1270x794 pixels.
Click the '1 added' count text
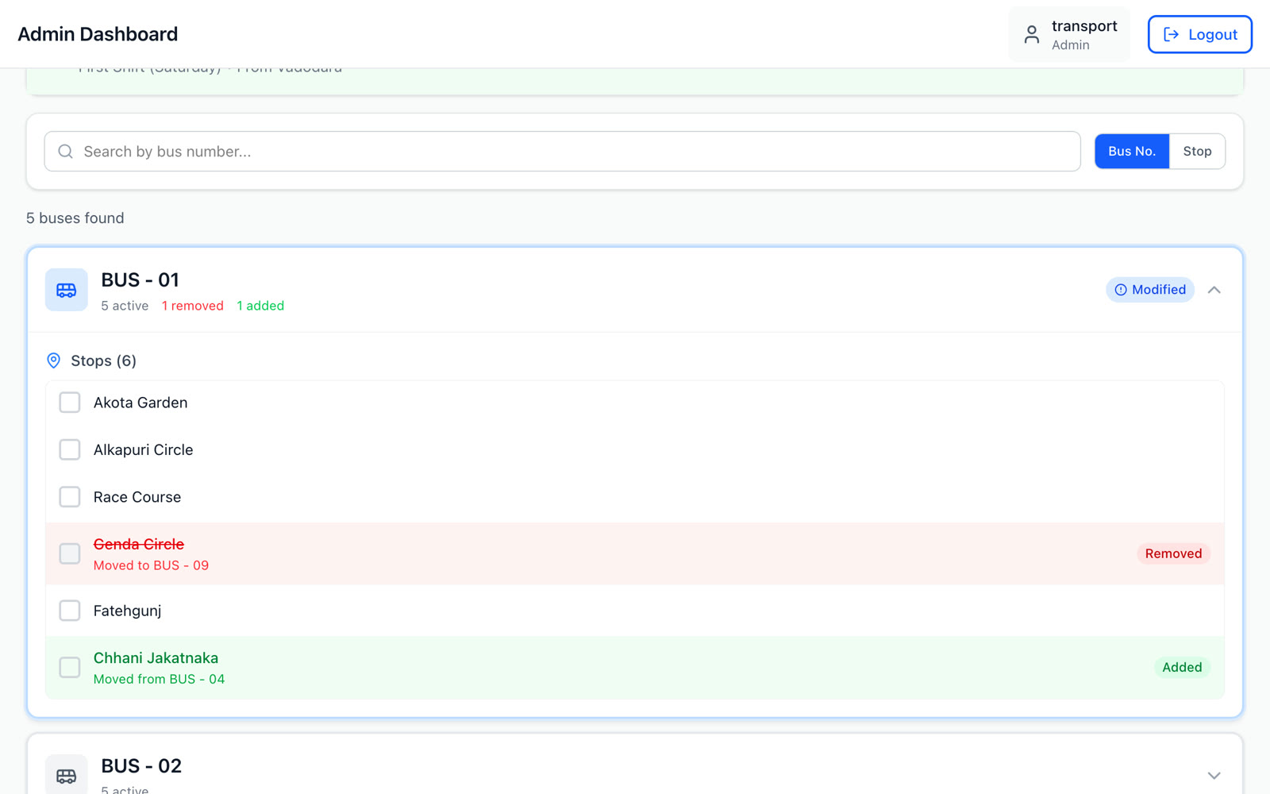(260, 306)
